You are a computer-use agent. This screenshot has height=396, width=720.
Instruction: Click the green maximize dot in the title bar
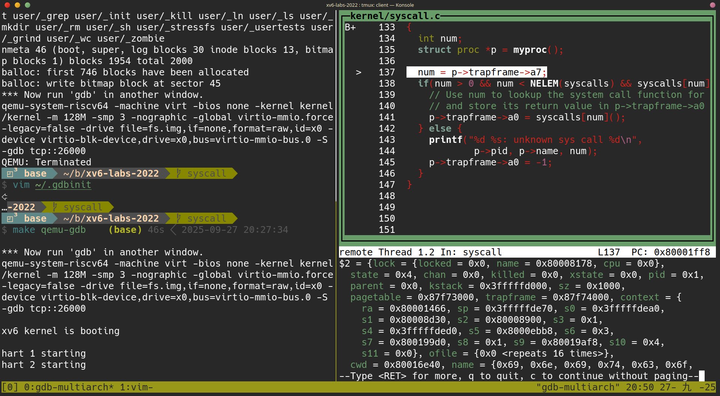[27, 5]
